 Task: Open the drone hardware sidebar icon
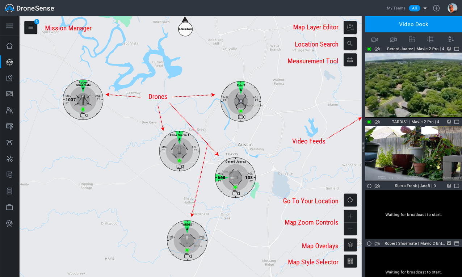click(9, 142)
